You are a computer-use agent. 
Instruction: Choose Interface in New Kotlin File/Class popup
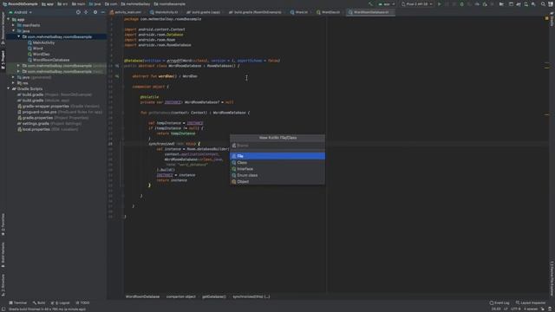(277, 169)
